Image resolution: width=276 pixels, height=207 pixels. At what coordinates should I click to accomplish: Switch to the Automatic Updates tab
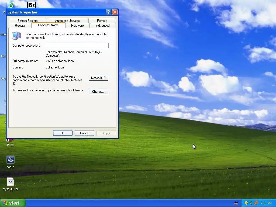(x=67, y=20)
